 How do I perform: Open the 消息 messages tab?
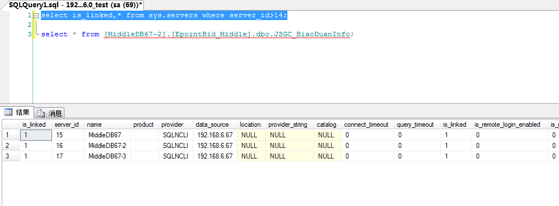point(49,113)
